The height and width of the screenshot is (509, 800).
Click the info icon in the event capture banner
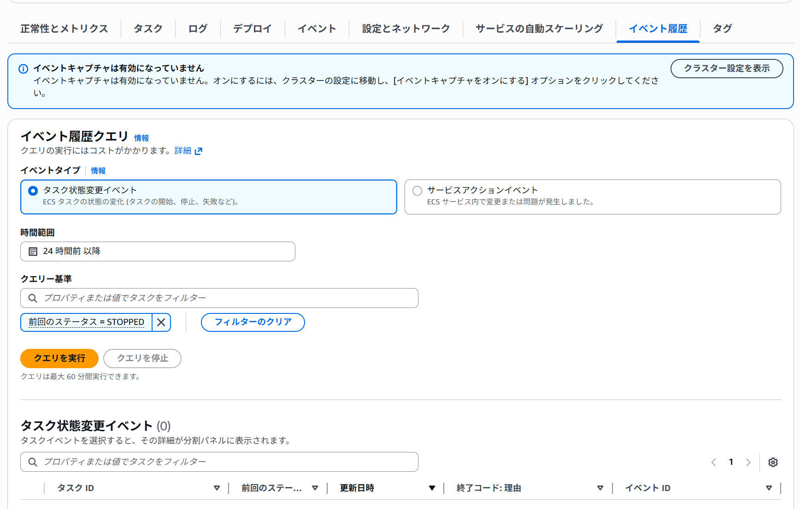click(x=23, y=69)
